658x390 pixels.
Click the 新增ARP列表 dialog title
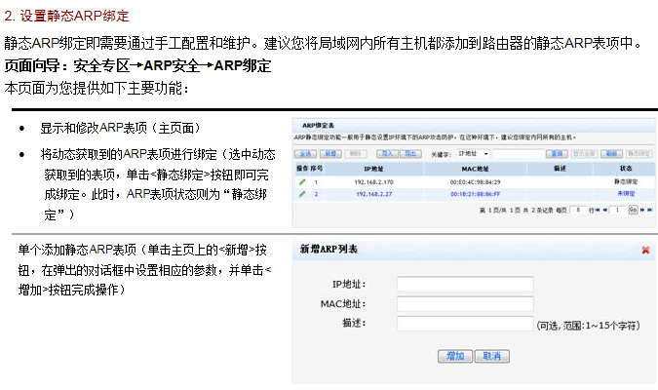pyautogui.click(x=329, y=250)
